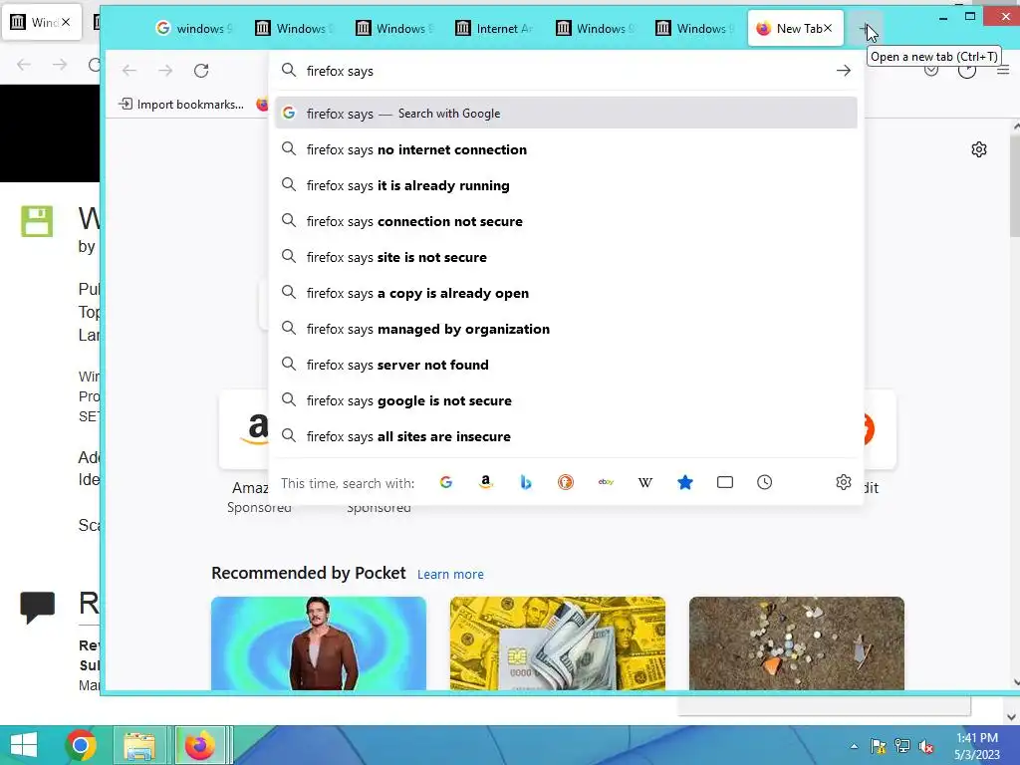Open a new tab with plus button

tap(866, 29)
